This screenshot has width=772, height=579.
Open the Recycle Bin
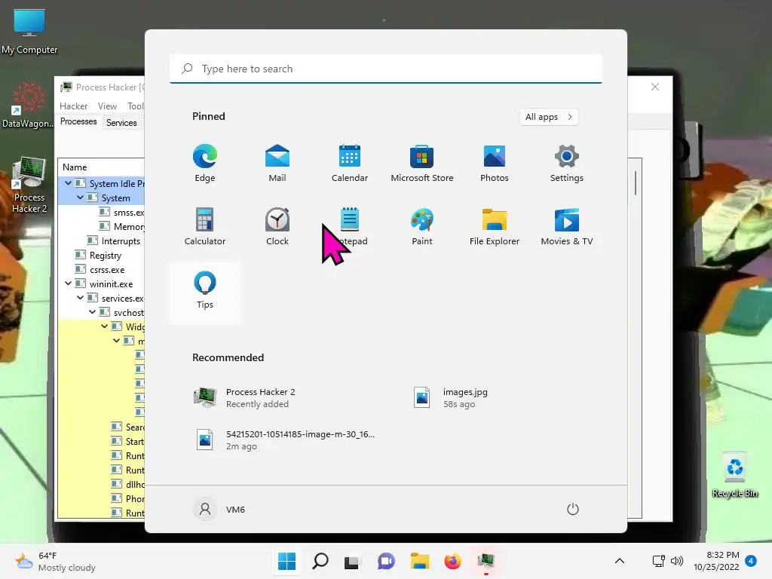pyautogui.click(x=734, y=475)
